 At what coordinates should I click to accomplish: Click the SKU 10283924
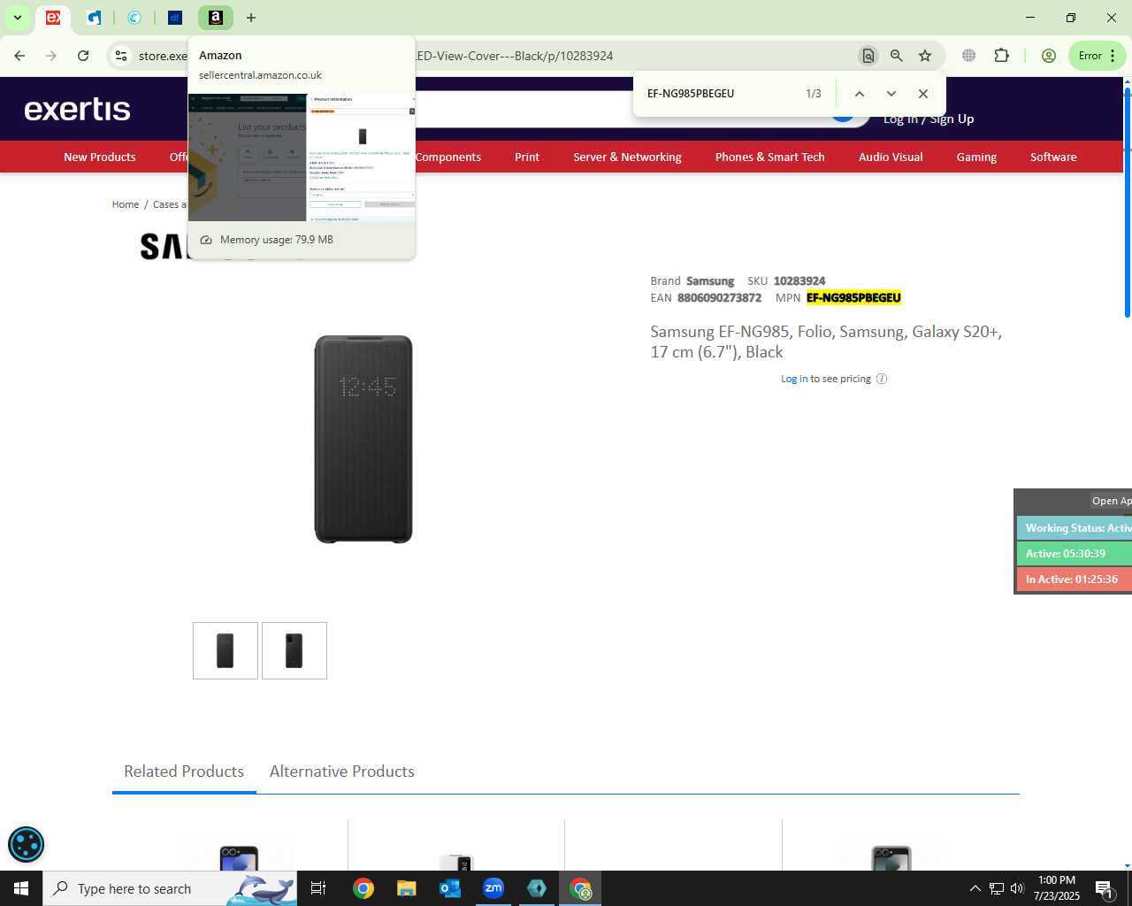point(799,281)
